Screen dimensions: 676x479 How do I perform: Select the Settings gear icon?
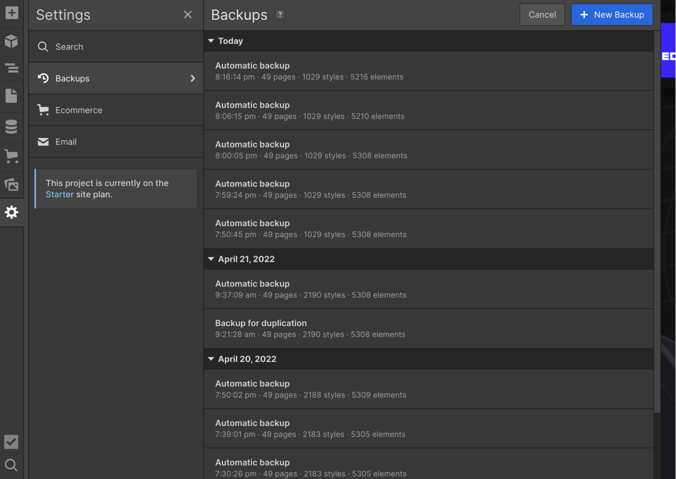pyautogui.click(x=11, y=212)
